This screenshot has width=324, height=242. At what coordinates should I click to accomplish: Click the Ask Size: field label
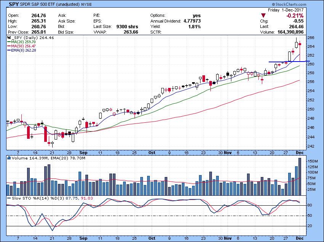click(x=67, y=21)
